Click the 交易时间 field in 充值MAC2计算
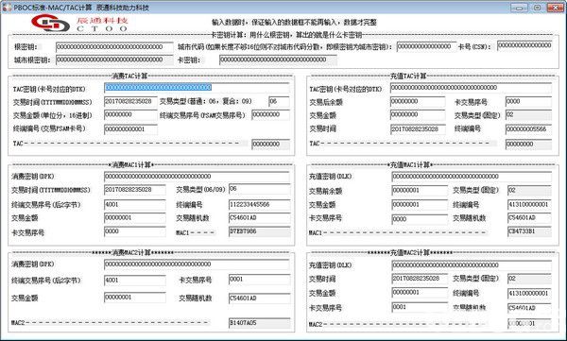This screenshot has height=341, width=567. [420, 279]
